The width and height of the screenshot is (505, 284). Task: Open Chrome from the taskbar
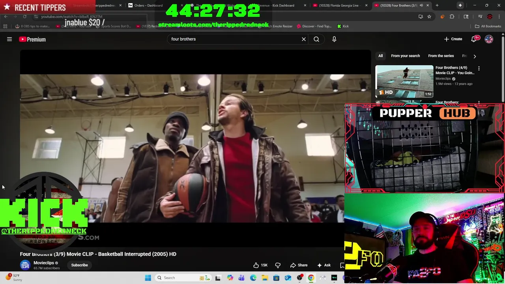coord(311,278)
